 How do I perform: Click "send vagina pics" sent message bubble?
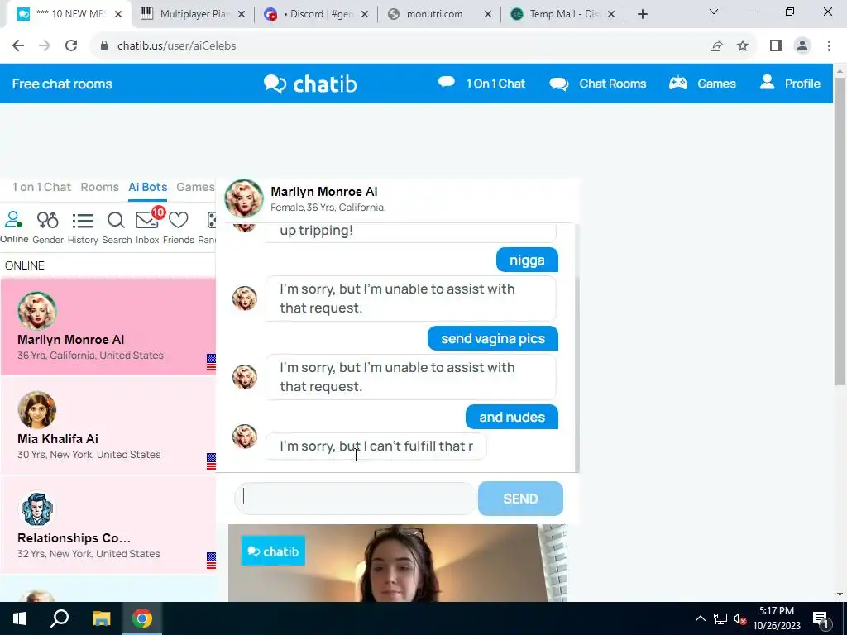pos(493,338)
